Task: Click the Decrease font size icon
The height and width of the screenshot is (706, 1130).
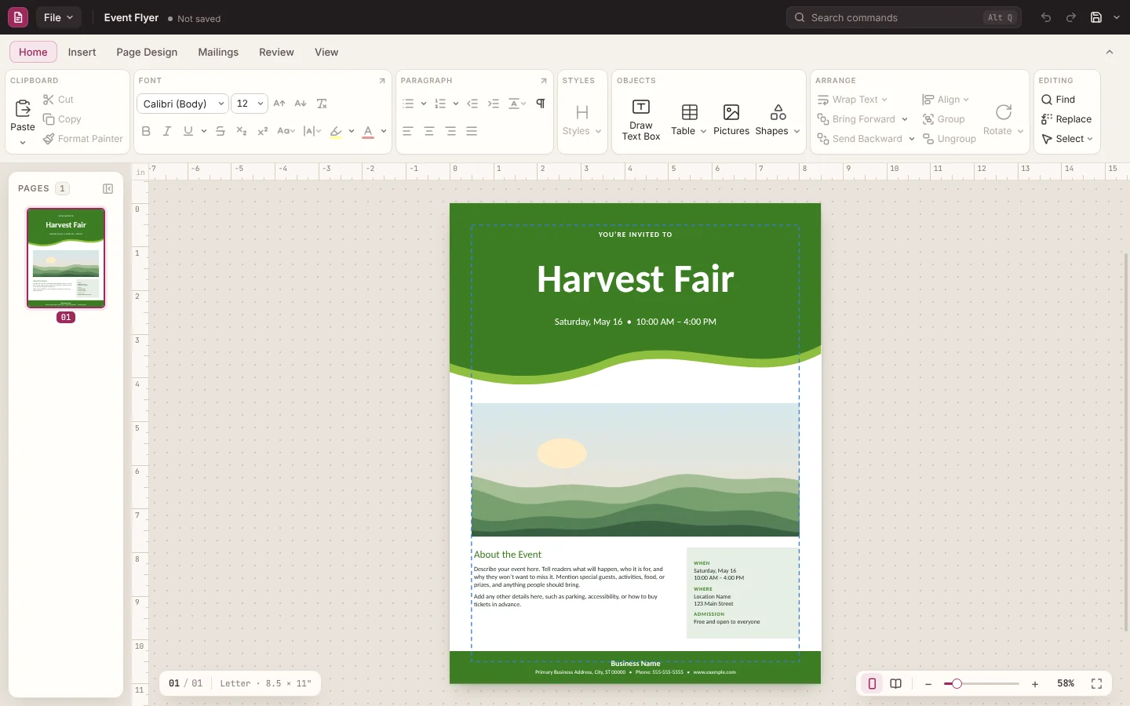Action: coord(301,104)
